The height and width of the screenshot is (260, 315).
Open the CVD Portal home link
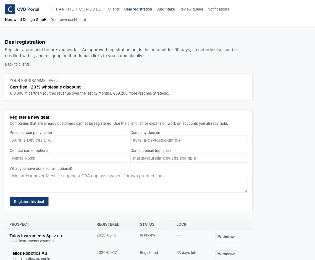click(22, 9)
